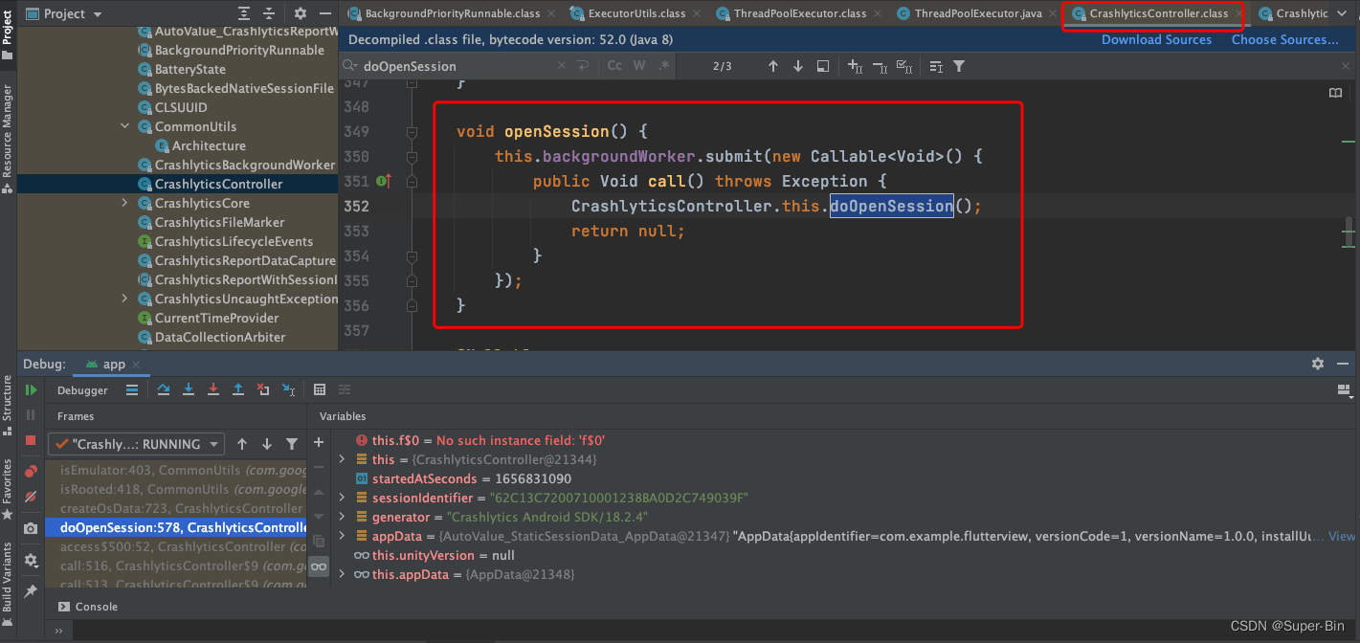Clear the search field text
Screen dimensions: 1360x643
[563, 66]
